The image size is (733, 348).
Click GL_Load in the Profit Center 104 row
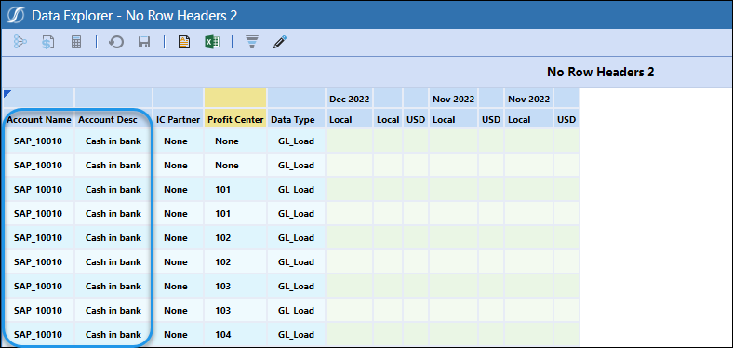click(296, 334)
